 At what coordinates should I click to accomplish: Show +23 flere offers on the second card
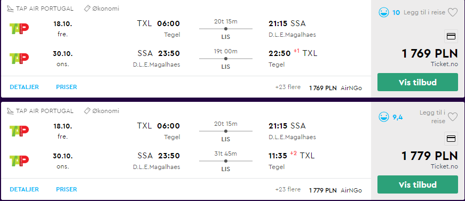pos(288,189)
